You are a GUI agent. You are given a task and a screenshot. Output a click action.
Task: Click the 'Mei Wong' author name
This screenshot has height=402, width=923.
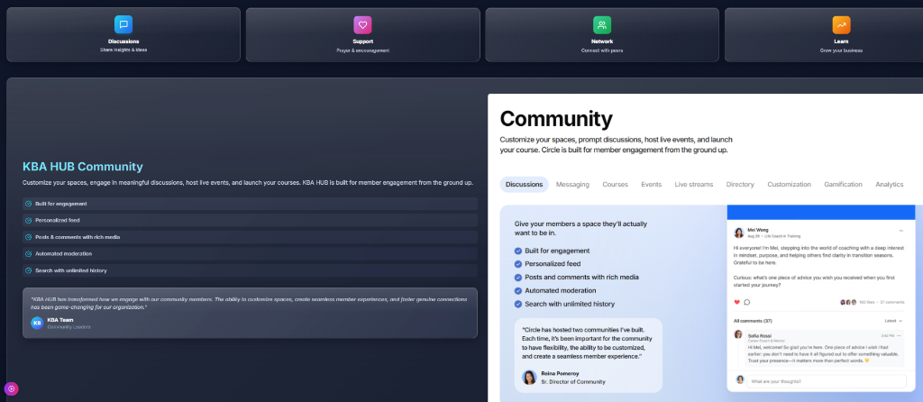(757, 230)
